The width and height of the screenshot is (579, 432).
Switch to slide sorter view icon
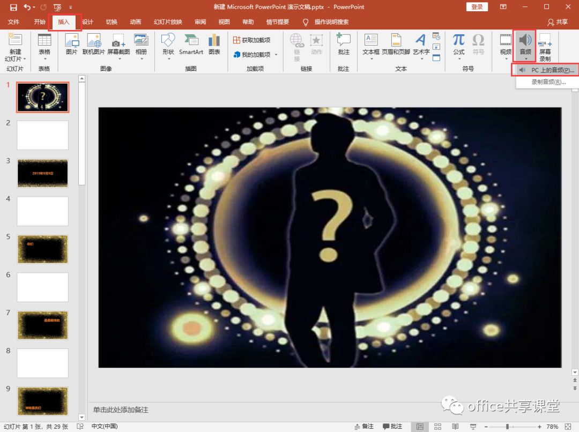[x=437, y=427]
